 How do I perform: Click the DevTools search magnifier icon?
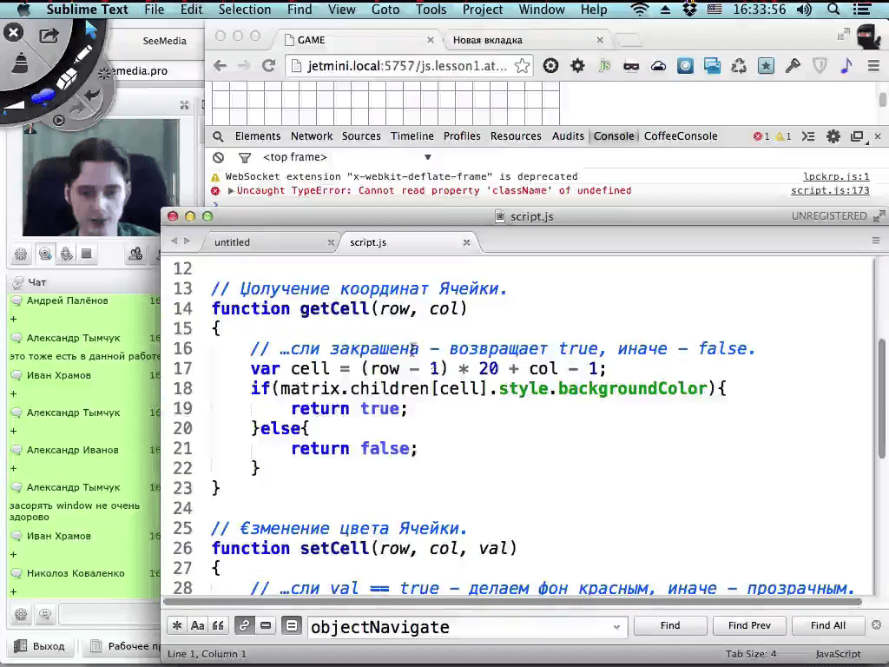coord(218,136)
